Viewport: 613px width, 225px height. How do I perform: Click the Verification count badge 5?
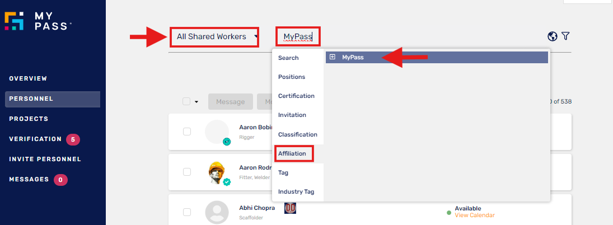coord(73,139)
